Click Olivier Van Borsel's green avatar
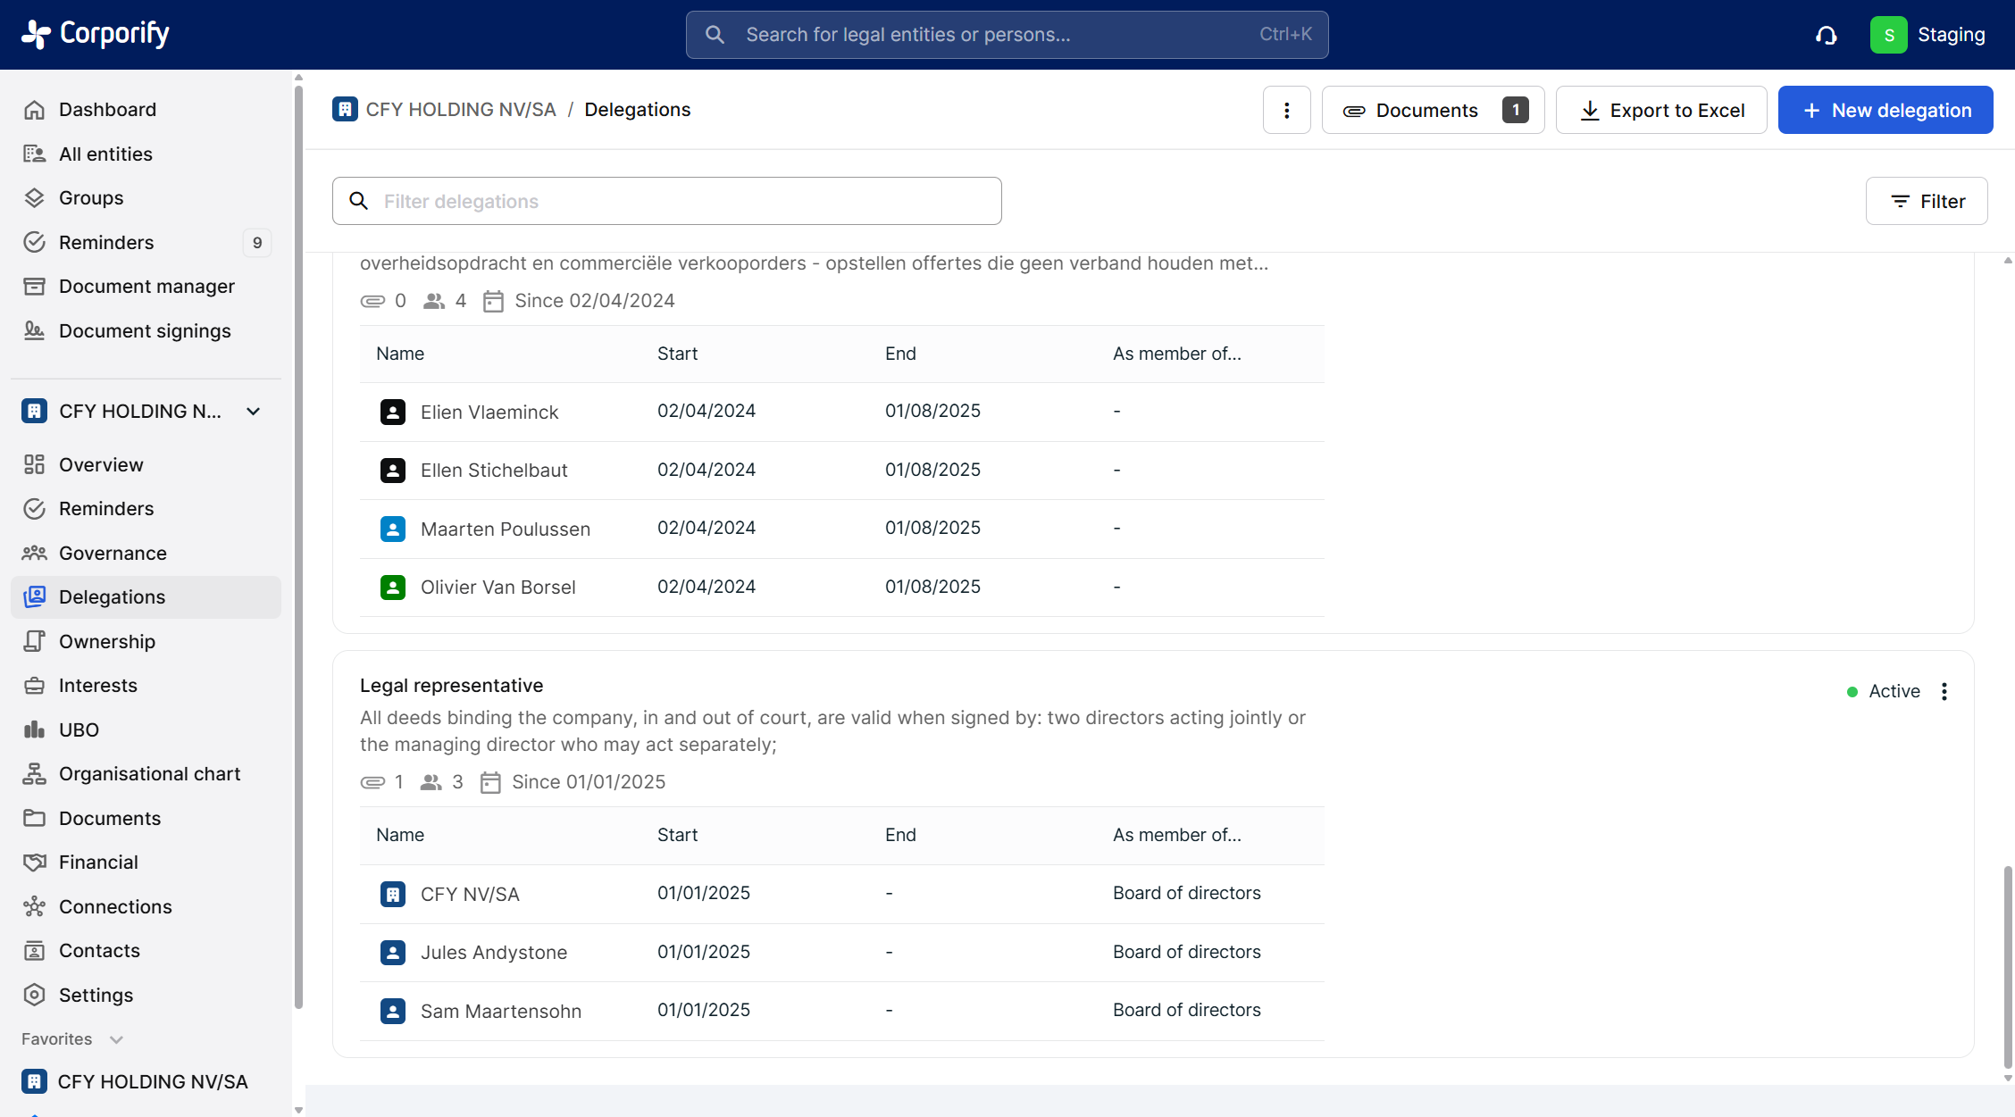The image size is (2015, 1117). [392, 588]
